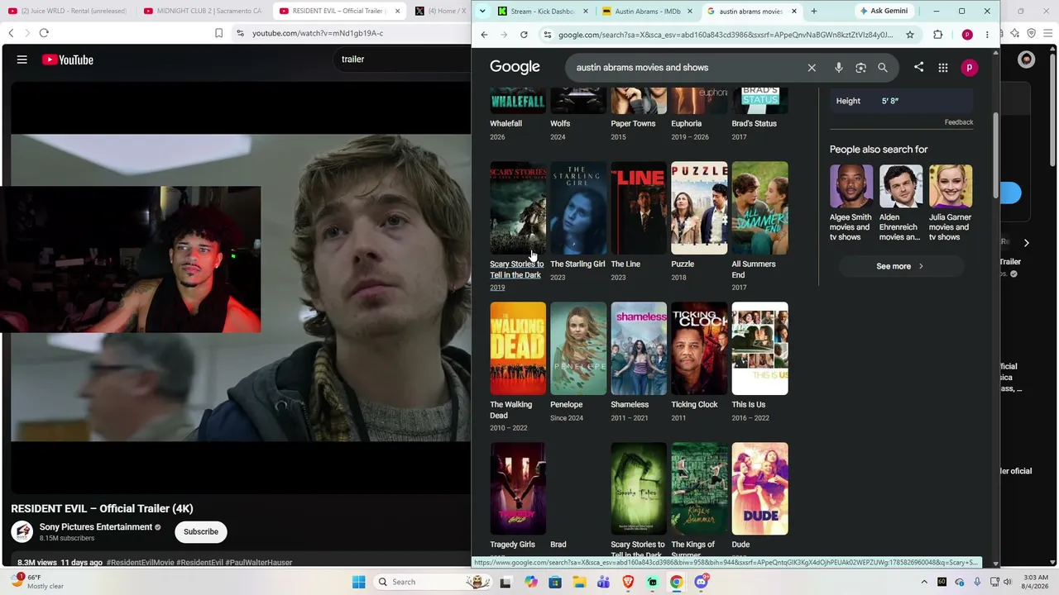Star the Google results page as bookmark
1059x595 pixels.
(910, 35)
